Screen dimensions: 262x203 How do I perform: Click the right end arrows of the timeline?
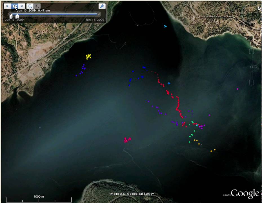(x=99, y=14)
